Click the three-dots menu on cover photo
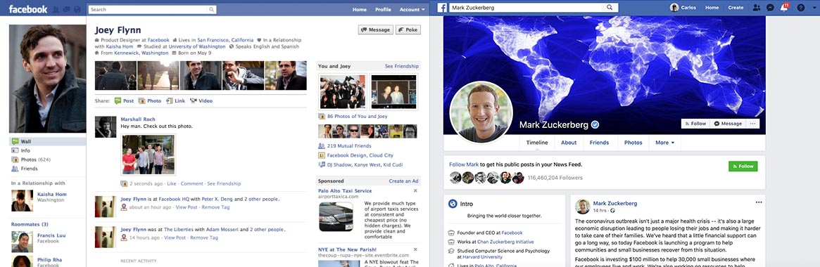The height and width of the screenshot is (267, 820). pos(753,123)
